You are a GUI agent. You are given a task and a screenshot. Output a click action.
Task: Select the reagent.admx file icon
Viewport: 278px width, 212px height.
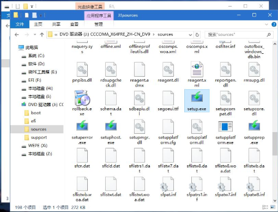140,69
